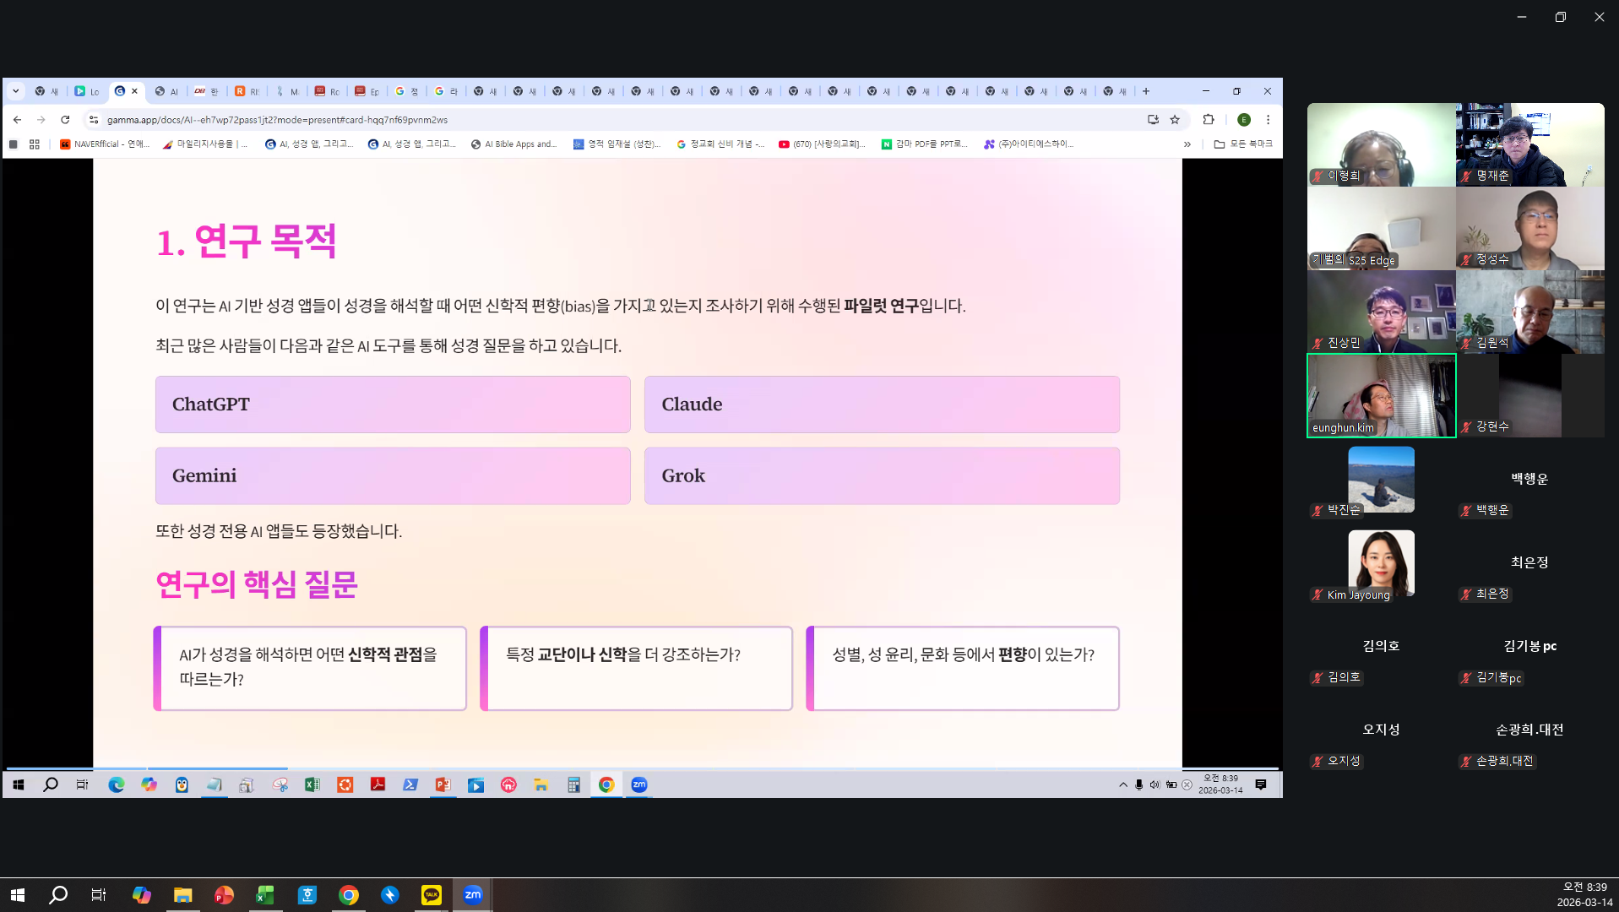Open the Chrome three-dot menu

coord(1269,119)
